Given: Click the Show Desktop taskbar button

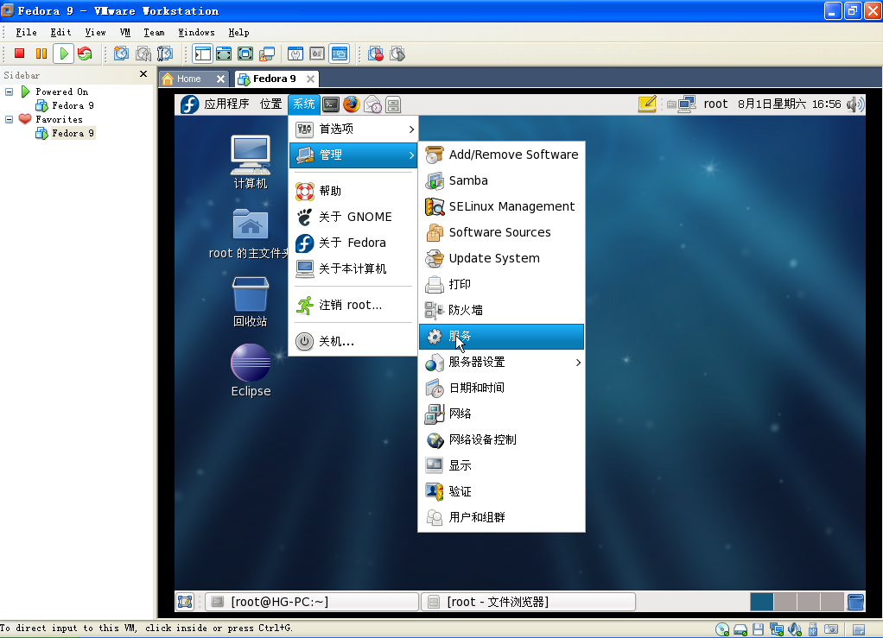Looking at the screenshot, I should pos(185,602).
